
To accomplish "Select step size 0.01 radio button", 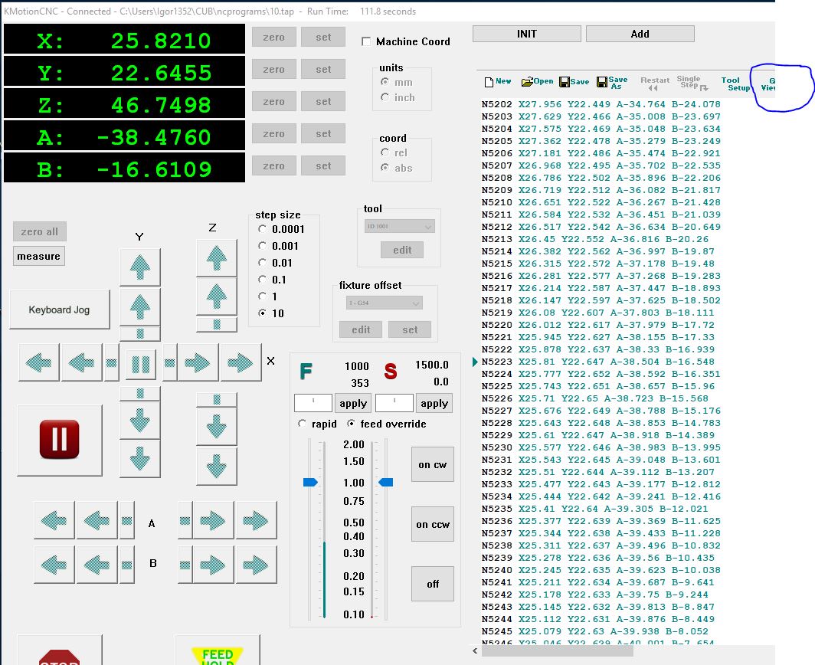I will tap(263, 263).
